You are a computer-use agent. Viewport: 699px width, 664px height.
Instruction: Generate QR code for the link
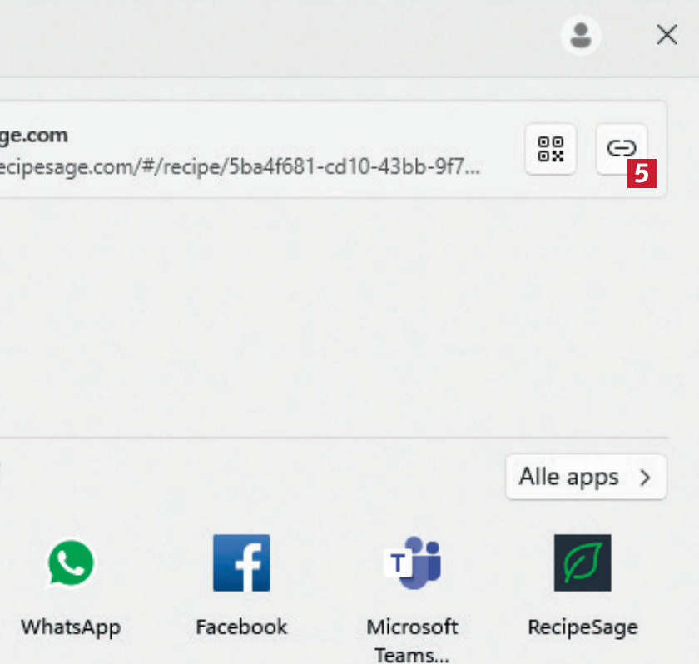[551, 149]
